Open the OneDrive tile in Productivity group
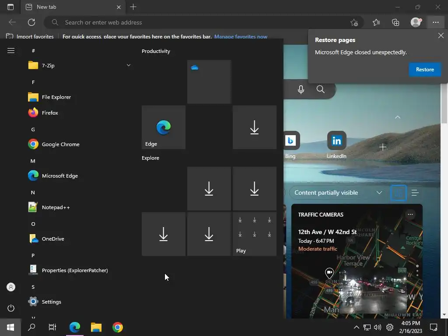Viewport: 448px width, 336px height. pos(209,82)
